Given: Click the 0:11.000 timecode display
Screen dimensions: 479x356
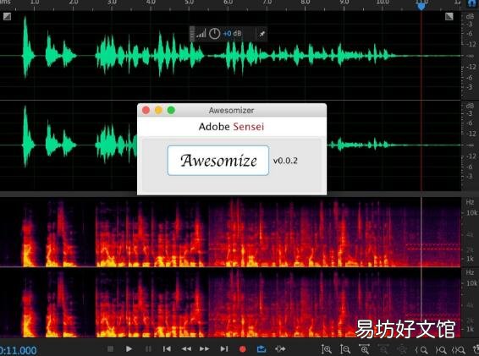Looking at the screenshot, I should coord(19,350).
